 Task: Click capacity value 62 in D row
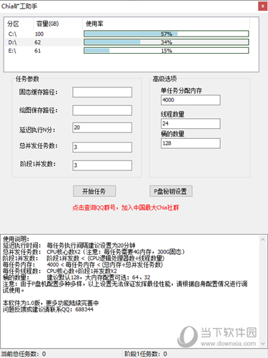38,42
